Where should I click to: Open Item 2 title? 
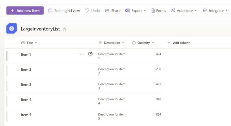click(26, 69)
